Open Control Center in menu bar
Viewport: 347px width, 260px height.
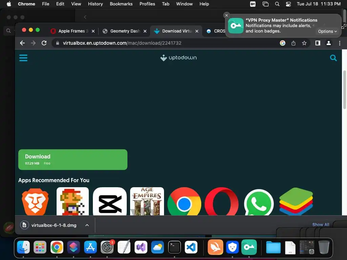coord(288,4)
